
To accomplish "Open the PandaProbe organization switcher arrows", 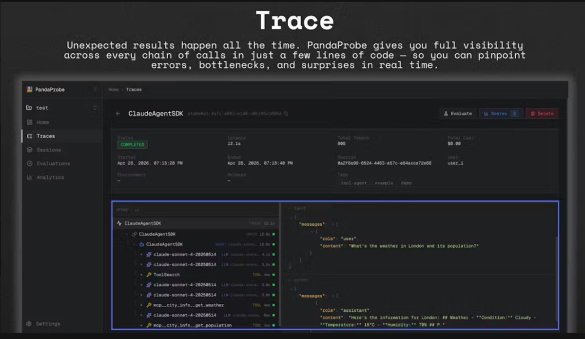I will (x=95, y=89).
